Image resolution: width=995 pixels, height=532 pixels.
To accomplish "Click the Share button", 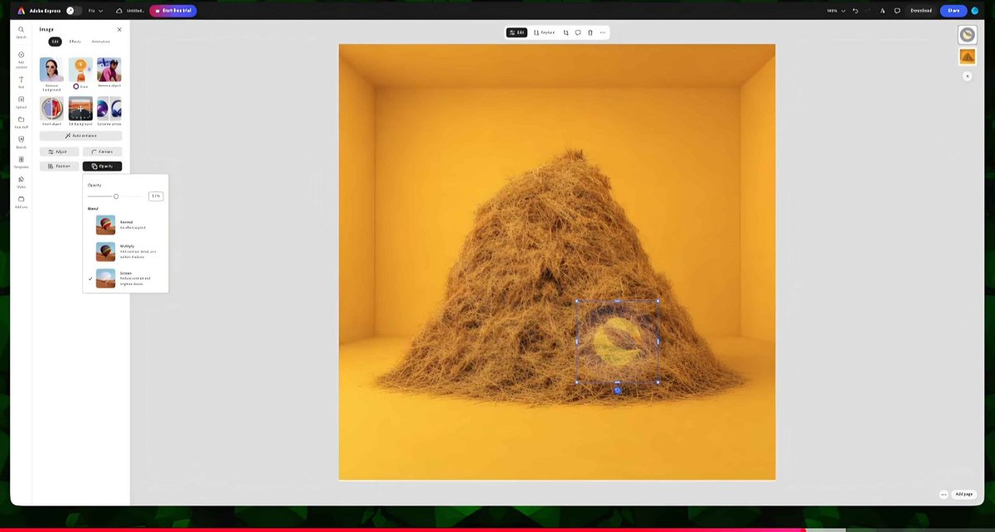I will 954,11.
